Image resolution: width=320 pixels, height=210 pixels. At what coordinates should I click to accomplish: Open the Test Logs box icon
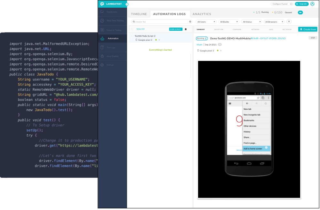pos(102,47)
